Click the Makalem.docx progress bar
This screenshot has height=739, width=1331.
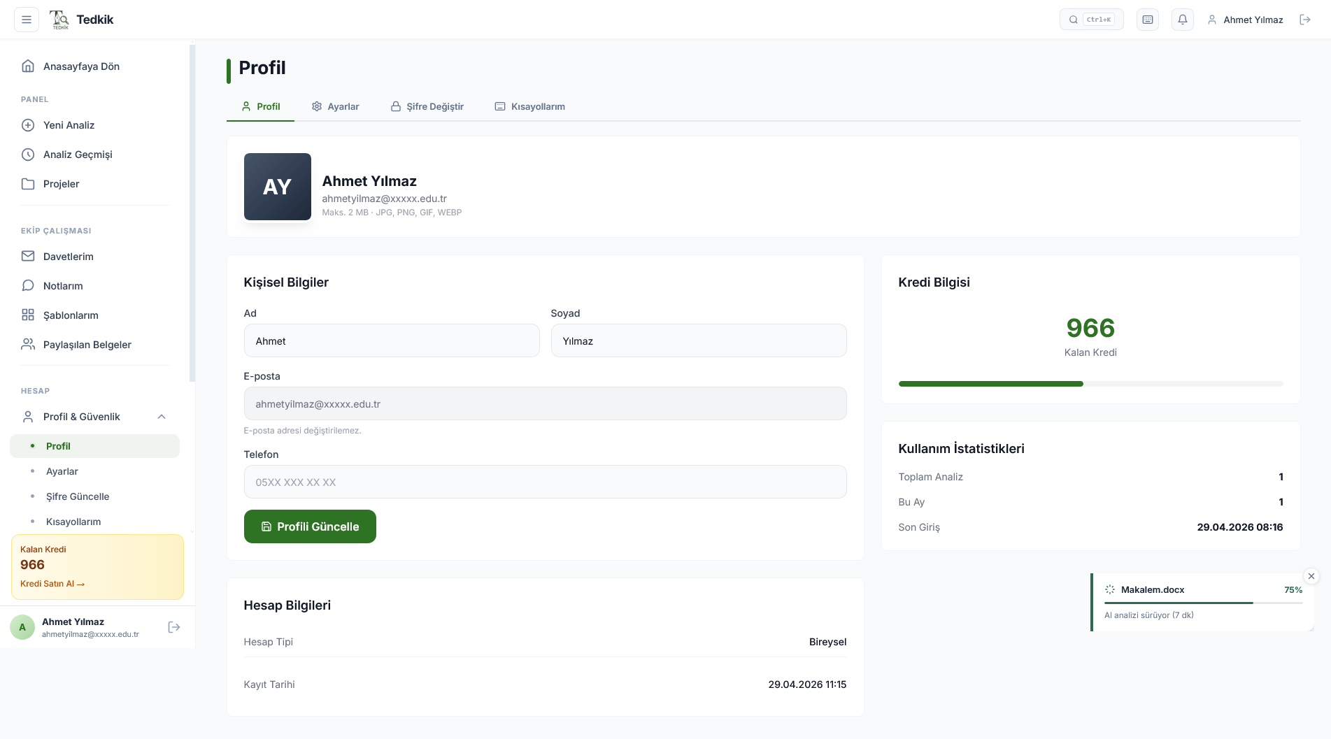(x=1203, y=603)
